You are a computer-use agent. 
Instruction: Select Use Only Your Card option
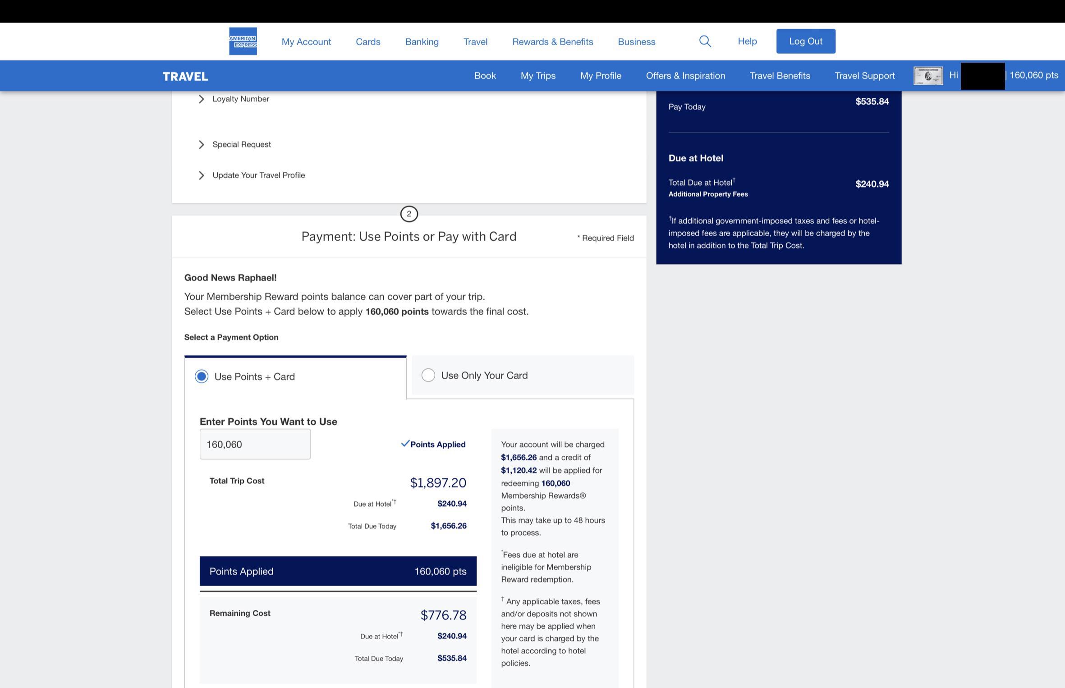(x=428, y=375)
